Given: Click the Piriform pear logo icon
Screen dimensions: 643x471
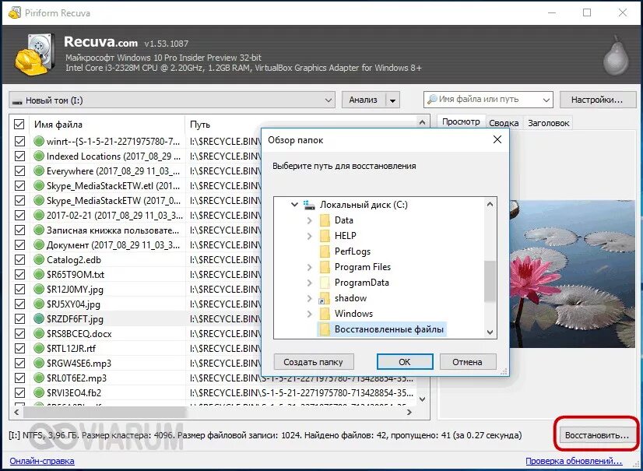Looking at the screenshot, I should tap(616, 56).
